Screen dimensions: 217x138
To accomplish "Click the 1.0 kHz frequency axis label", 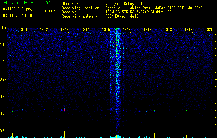I will pyautogui.click(x=3, y=62).
